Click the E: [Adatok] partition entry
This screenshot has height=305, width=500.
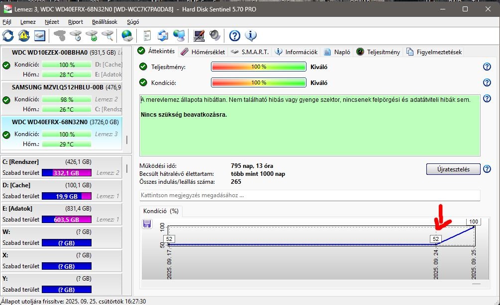tap(61, 214)
